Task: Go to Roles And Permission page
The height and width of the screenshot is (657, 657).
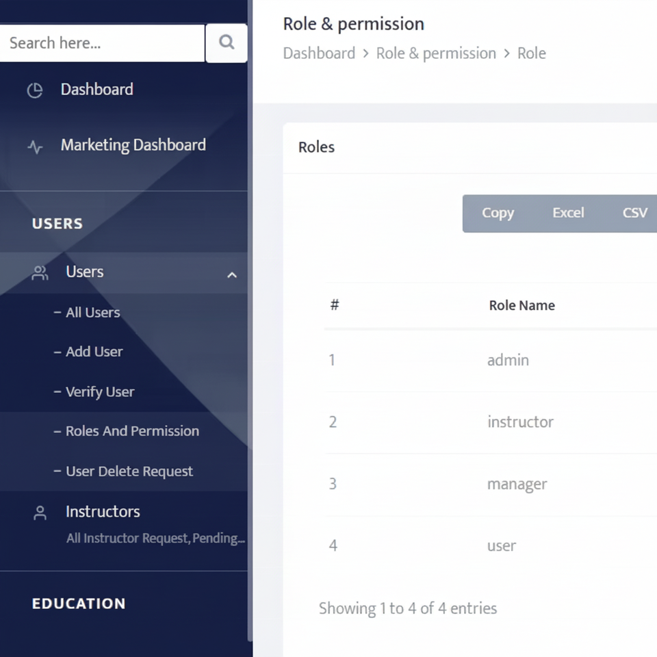Action: pos(132,431)
